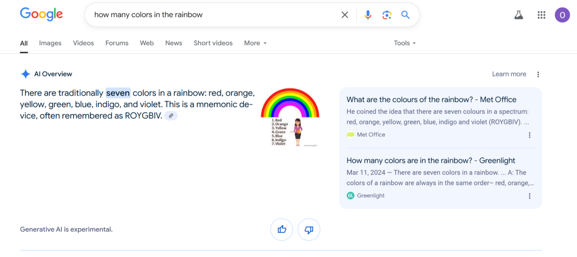The height and width of the screenshot is (257, 577).
Task: Switch to the Images tab
Action: (50, 43)
